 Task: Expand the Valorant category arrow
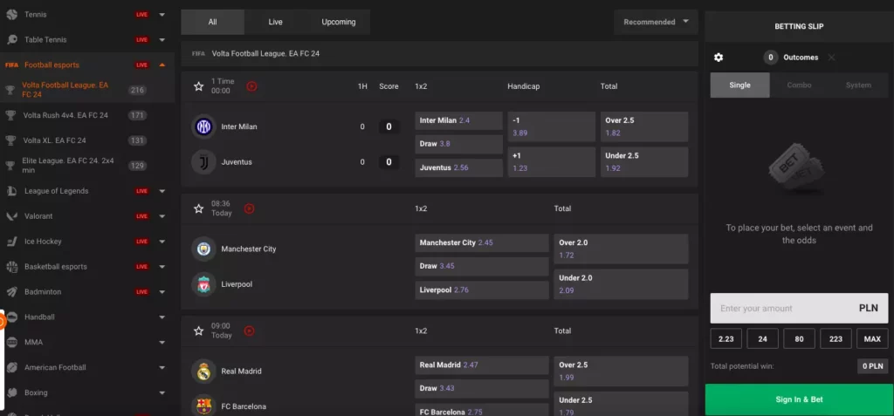(162, 216)
